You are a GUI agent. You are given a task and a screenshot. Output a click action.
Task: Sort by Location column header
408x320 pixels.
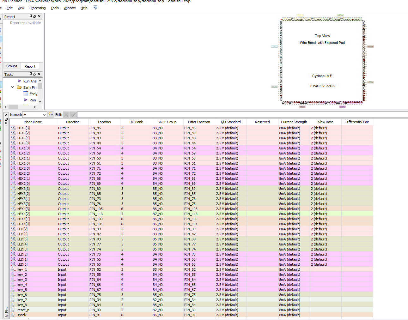point(104,122)
